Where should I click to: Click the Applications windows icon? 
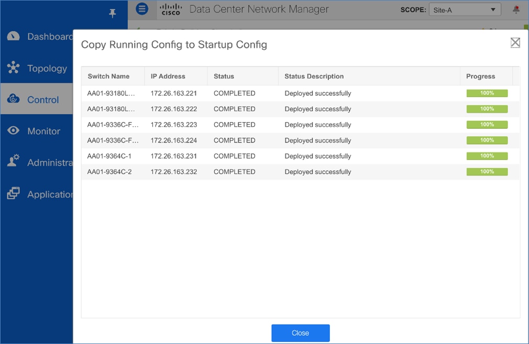13,193
